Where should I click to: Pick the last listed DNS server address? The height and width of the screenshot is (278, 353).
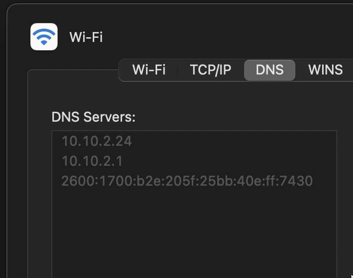point(187,181)
